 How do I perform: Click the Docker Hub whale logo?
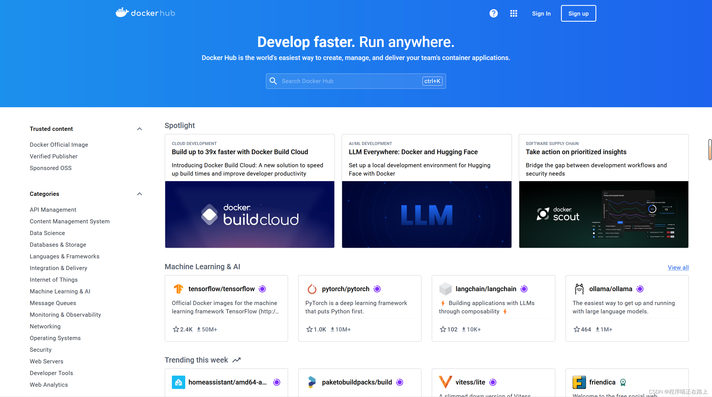pos(122,13)
